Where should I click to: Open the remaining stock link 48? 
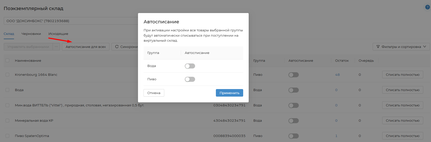pos(337,75)
